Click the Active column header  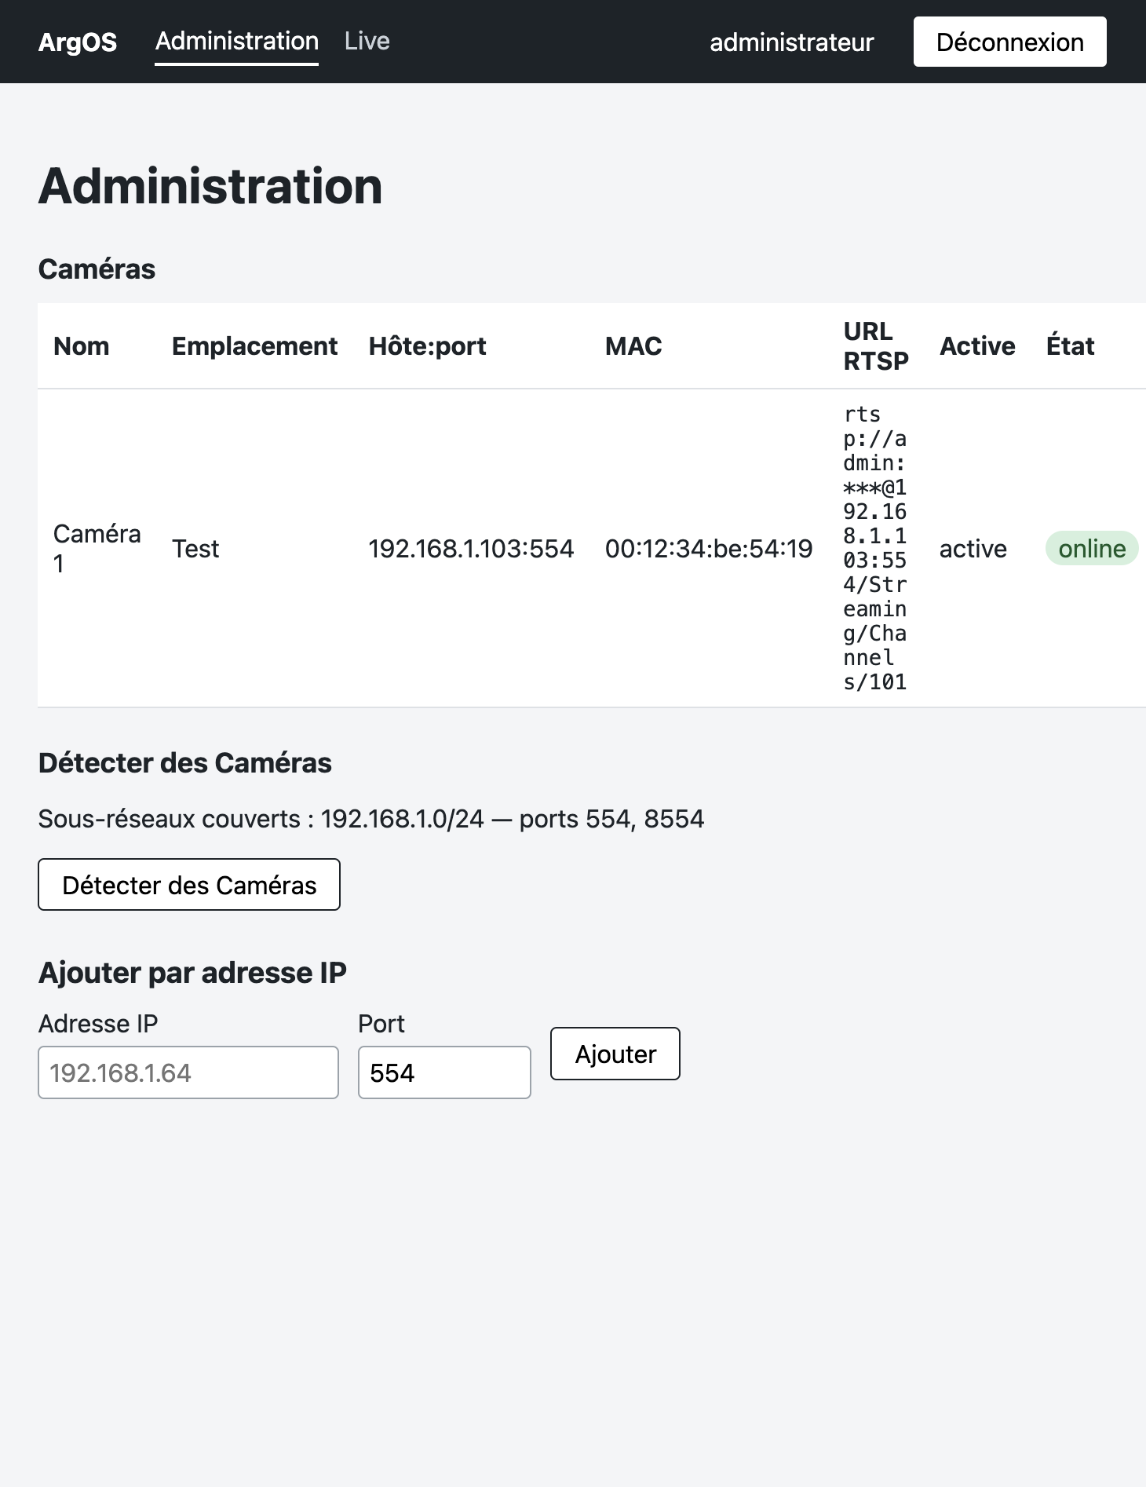pyautogui.click(x=977, y=346)
